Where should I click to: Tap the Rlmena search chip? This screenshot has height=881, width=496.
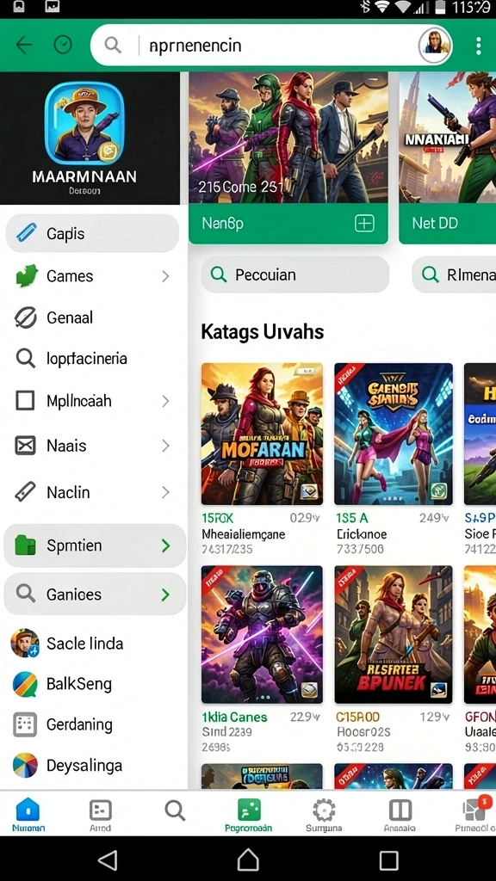click(x=454, y=274)
